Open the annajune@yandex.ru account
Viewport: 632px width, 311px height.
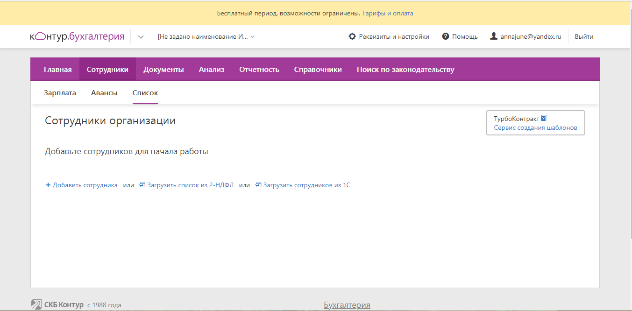pos(531,36)
